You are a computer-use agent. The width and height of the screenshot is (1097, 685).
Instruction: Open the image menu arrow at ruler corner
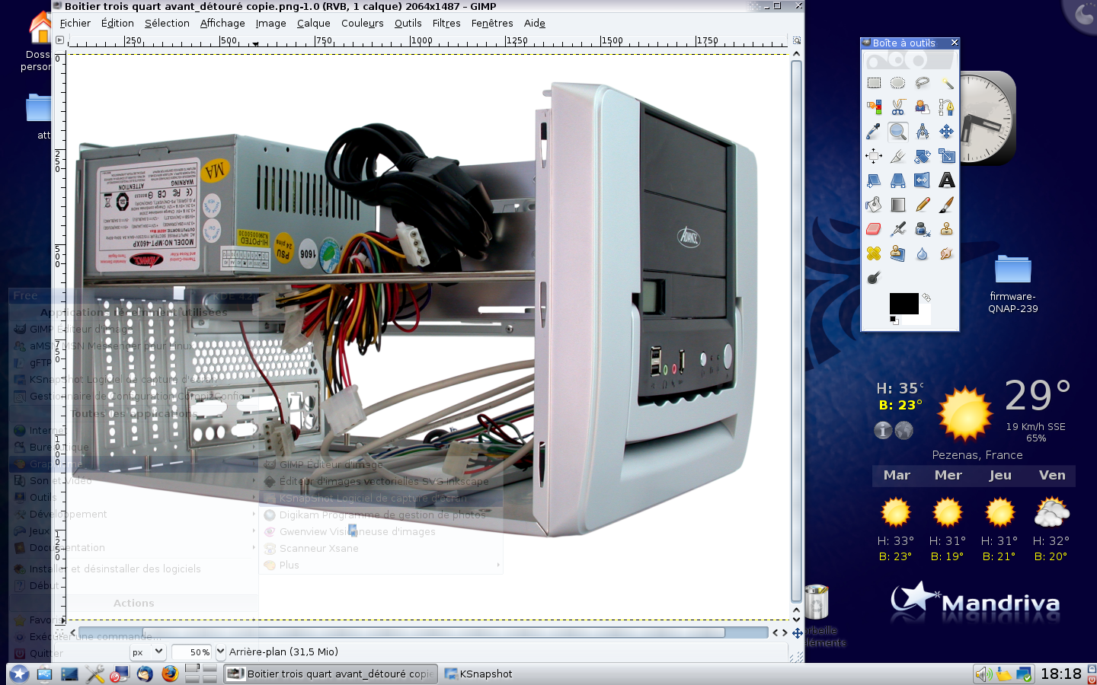(59, 40)
